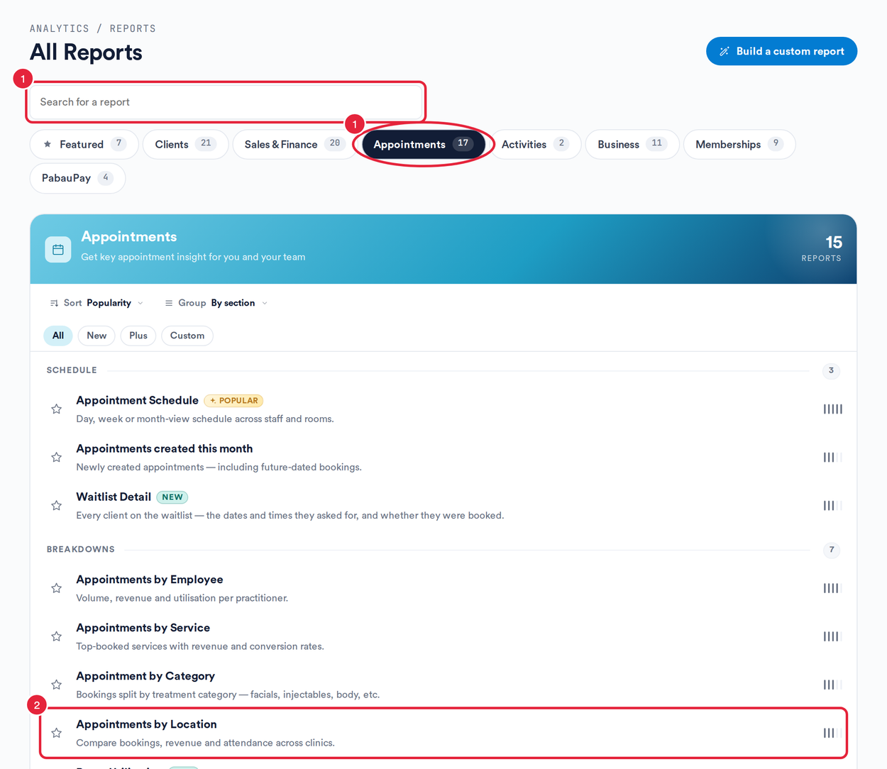Click popularity bars for Appointments by Service

click(x=833, y=636)
